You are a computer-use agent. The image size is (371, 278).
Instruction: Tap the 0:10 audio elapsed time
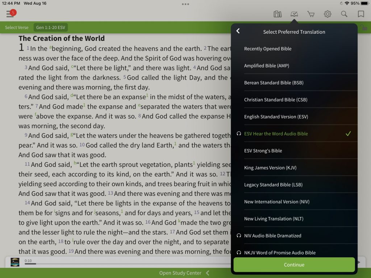pos(28,261)
